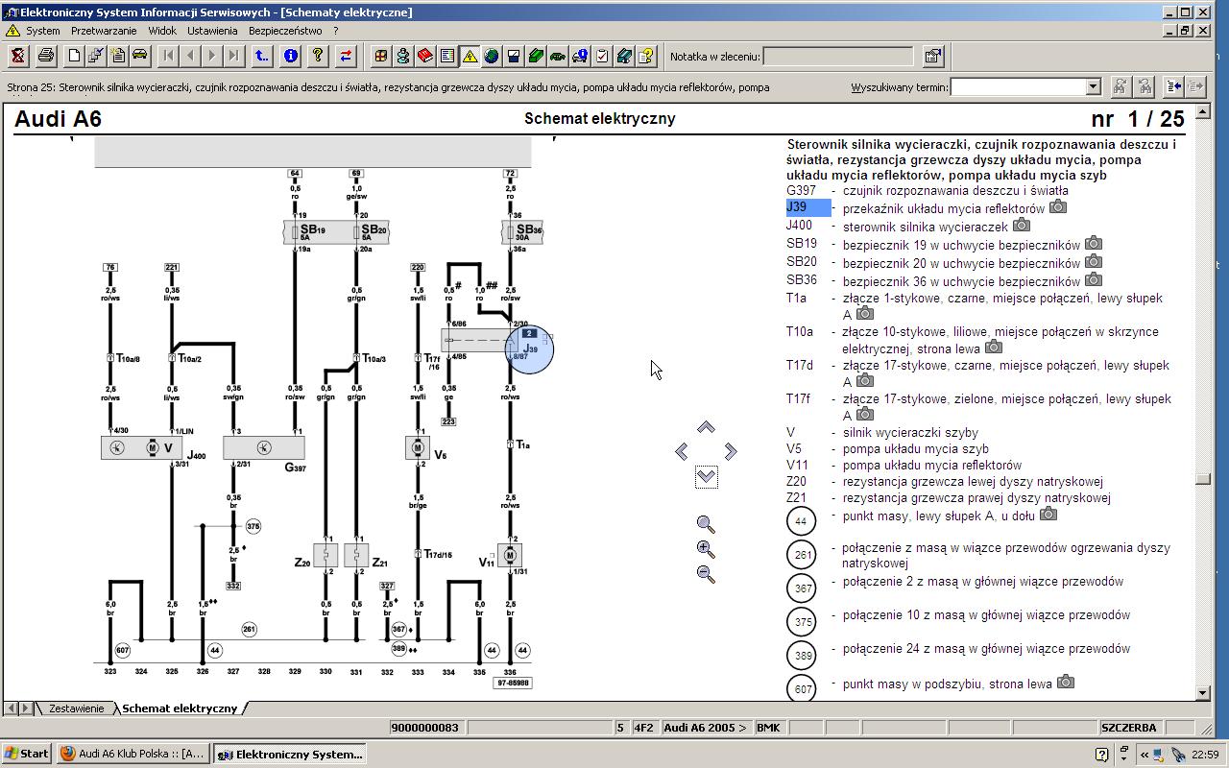Click the print icon in the toolbar
1229x768 pixels.
pyautogui.click(x=45, y=56)
